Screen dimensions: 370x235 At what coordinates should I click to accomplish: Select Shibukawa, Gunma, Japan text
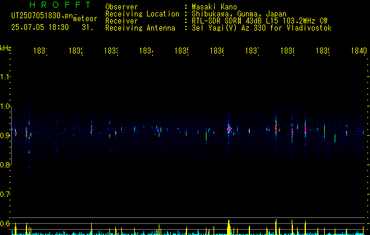239,14
